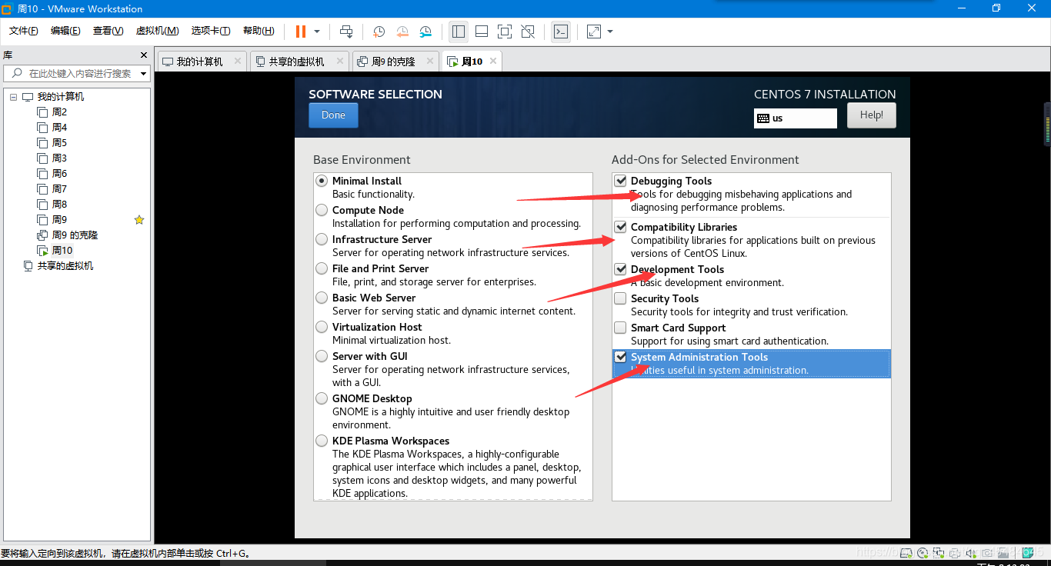
Task: Select the Compute Node radio button
Action: (322, 210)
